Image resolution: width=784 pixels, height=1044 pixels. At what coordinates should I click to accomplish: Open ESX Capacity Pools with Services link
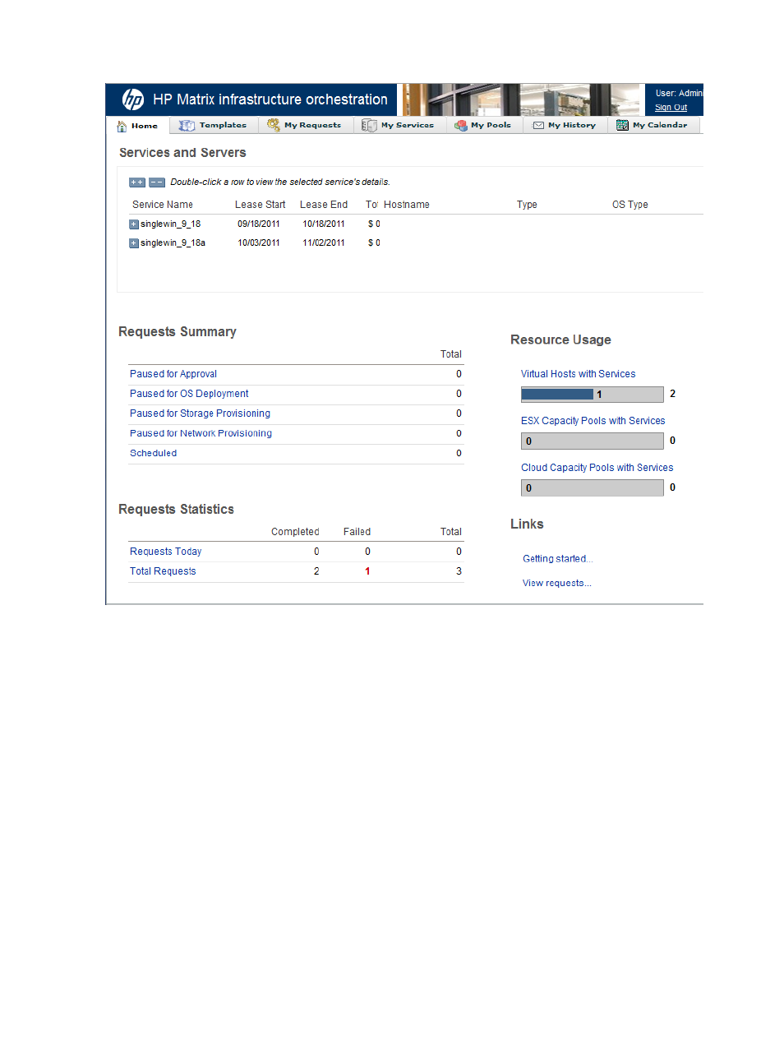(593, 421)
